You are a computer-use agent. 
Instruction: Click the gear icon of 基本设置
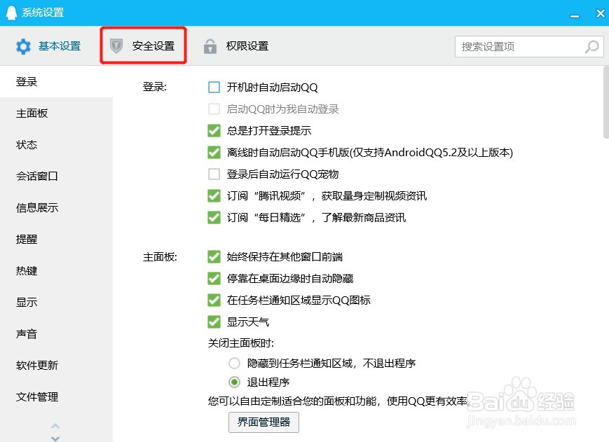(23, 46)
